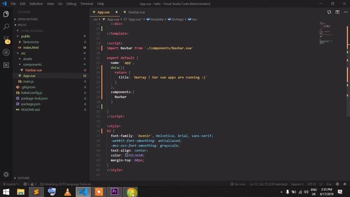Image resolution: width=350 pixels, height=197 pixels.
Task: Open README.md in the explorer
Action: [31, 109]
